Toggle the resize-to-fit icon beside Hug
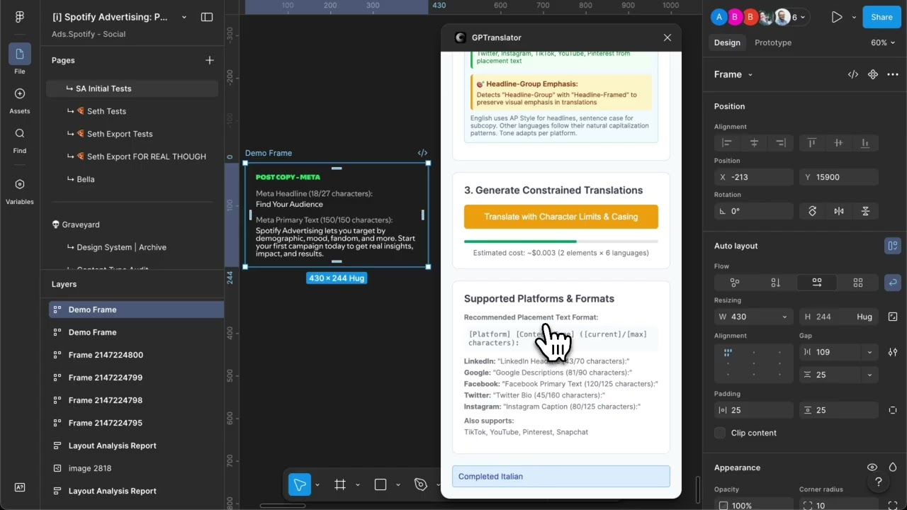This screenshot has height=510, width=907. point(893,317)
